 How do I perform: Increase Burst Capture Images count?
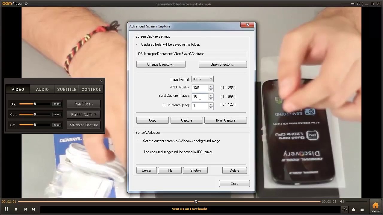tap(211, 95)
